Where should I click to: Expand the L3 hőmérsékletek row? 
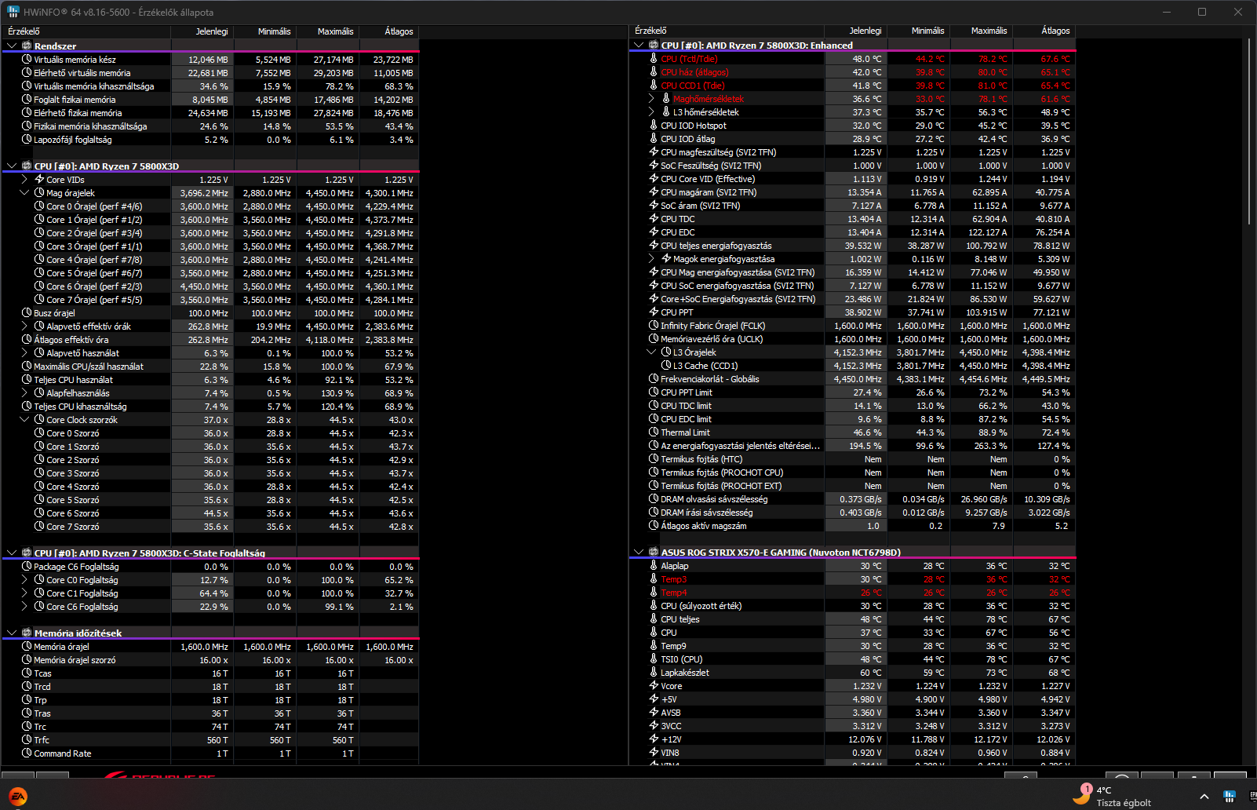[651, 112]
